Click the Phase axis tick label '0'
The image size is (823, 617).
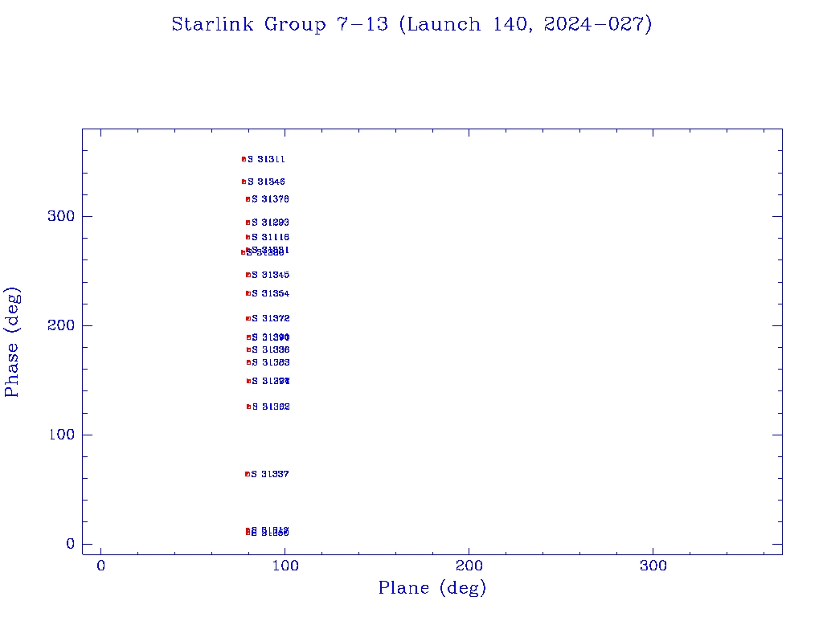[71, 544]
